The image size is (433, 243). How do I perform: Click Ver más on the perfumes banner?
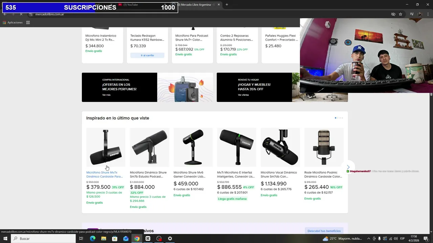pyautogui.click(x=106, y=95)
